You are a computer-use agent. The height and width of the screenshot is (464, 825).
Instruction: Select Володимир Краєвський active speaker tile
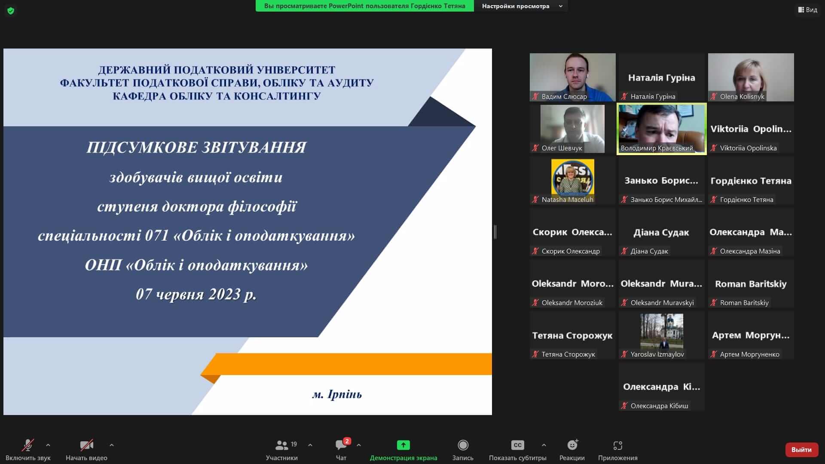662,129
